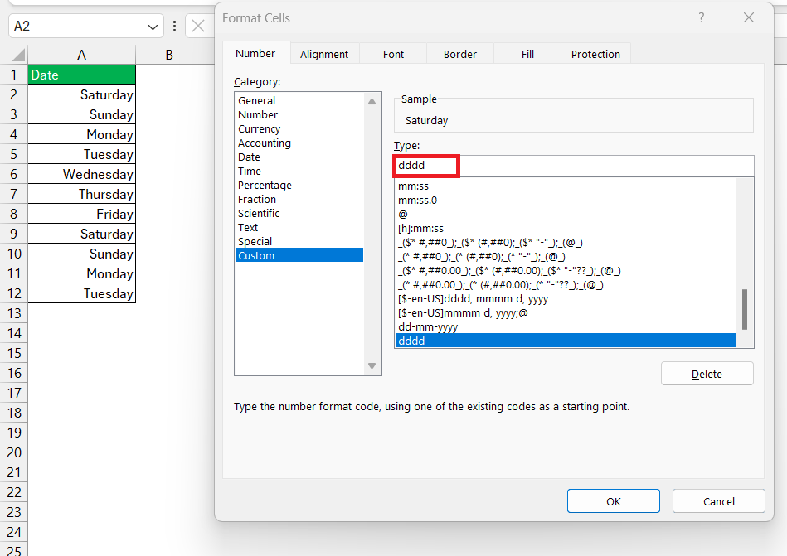Image resolution: width=787 pixels, height=556 pixels.
Task: Select General category
Action: click(x=299, y=101)
